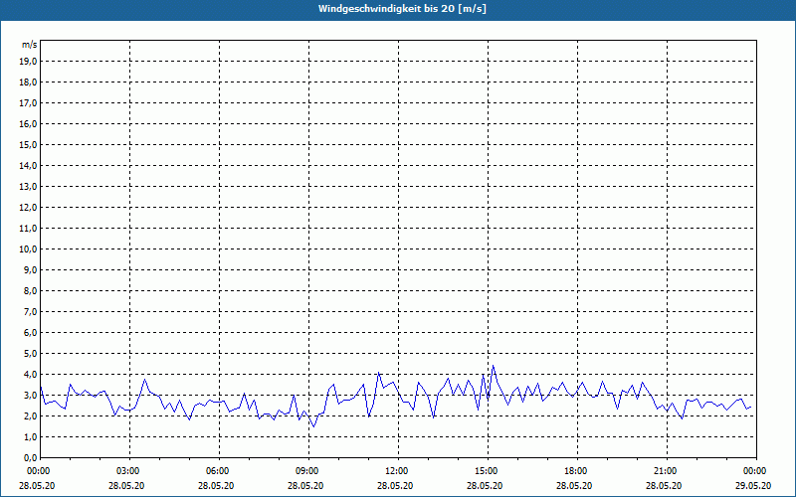796x497 pixels.
Task: Click the 09:00 time axis label
Action: (308, 471)
